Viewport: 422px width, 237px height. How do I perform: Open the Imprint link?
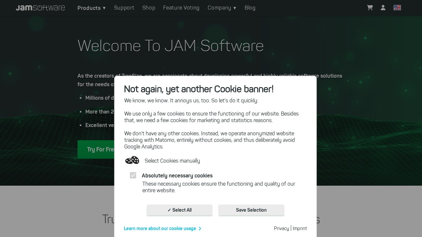(300, 228)
